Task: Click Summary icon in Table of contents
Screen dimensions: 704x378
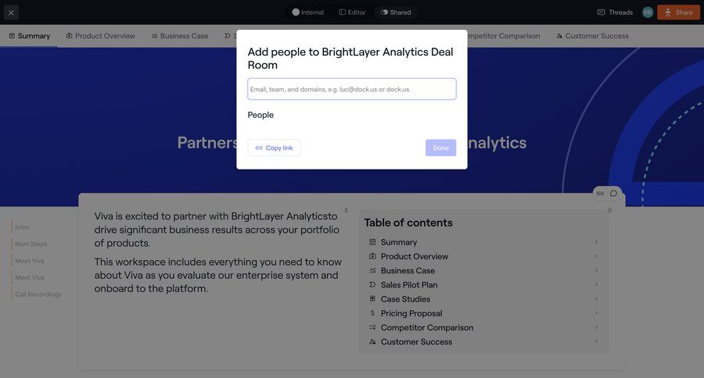Action: pyautogui.click(x=372, y=242)
